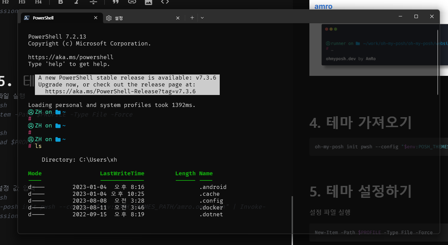Click the '5. 테마 설정하기' heading in preview

361,191
